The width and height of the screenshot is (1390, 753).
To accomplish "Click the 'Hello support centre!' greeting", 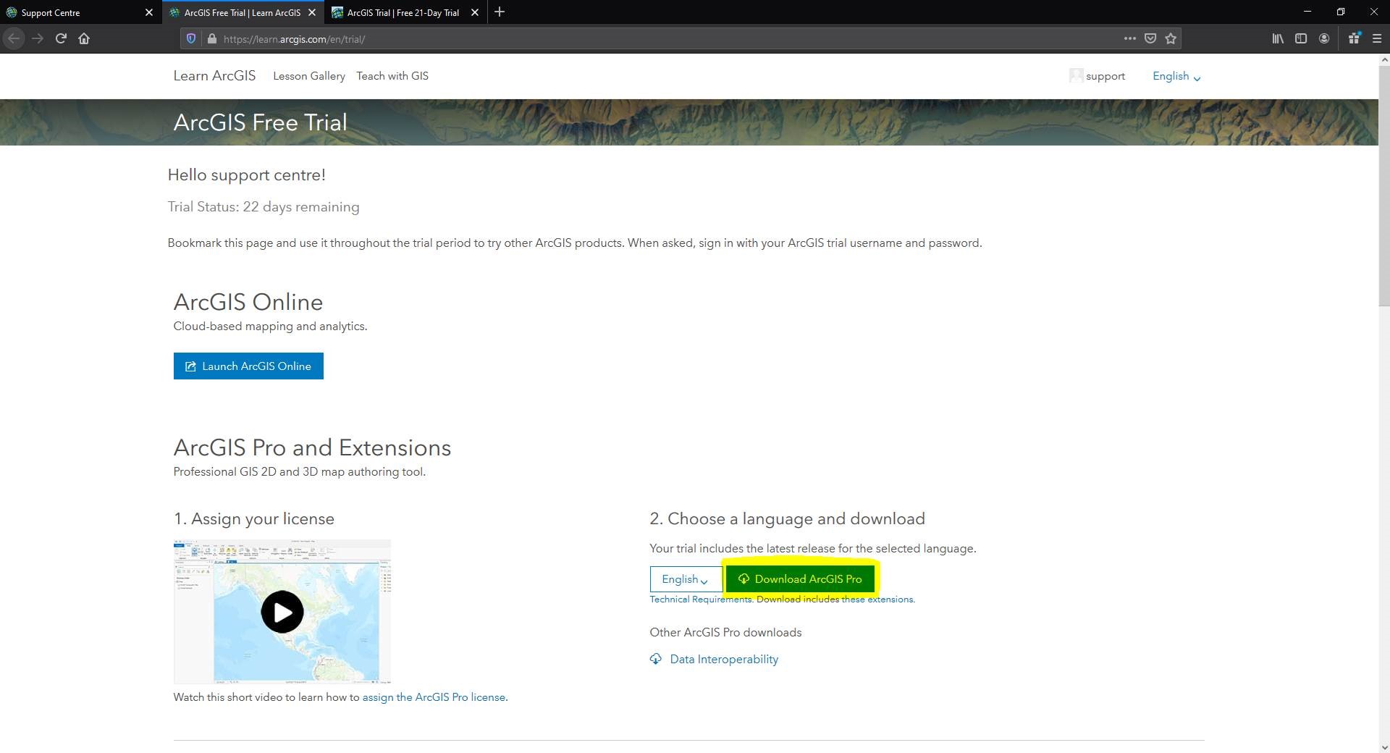I will [x=247, y=175].
